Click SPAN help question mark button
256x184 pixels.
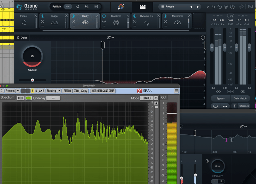(2, 91)
